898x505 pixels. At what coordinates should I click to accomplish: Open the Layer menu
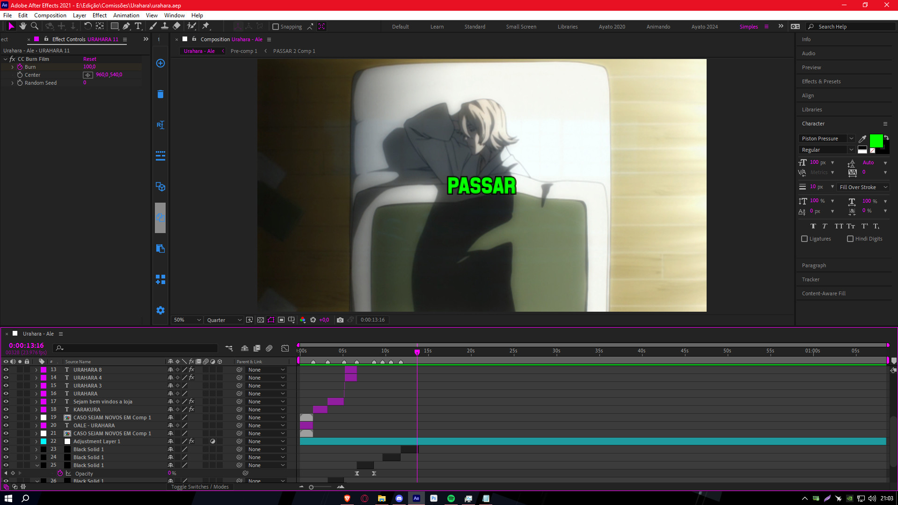click(80, 15)
